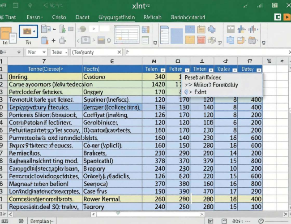The width and height of the screenshot is (291, 224).
Task: Click the horizontal scrollbar left arrow
Action: 10,214
